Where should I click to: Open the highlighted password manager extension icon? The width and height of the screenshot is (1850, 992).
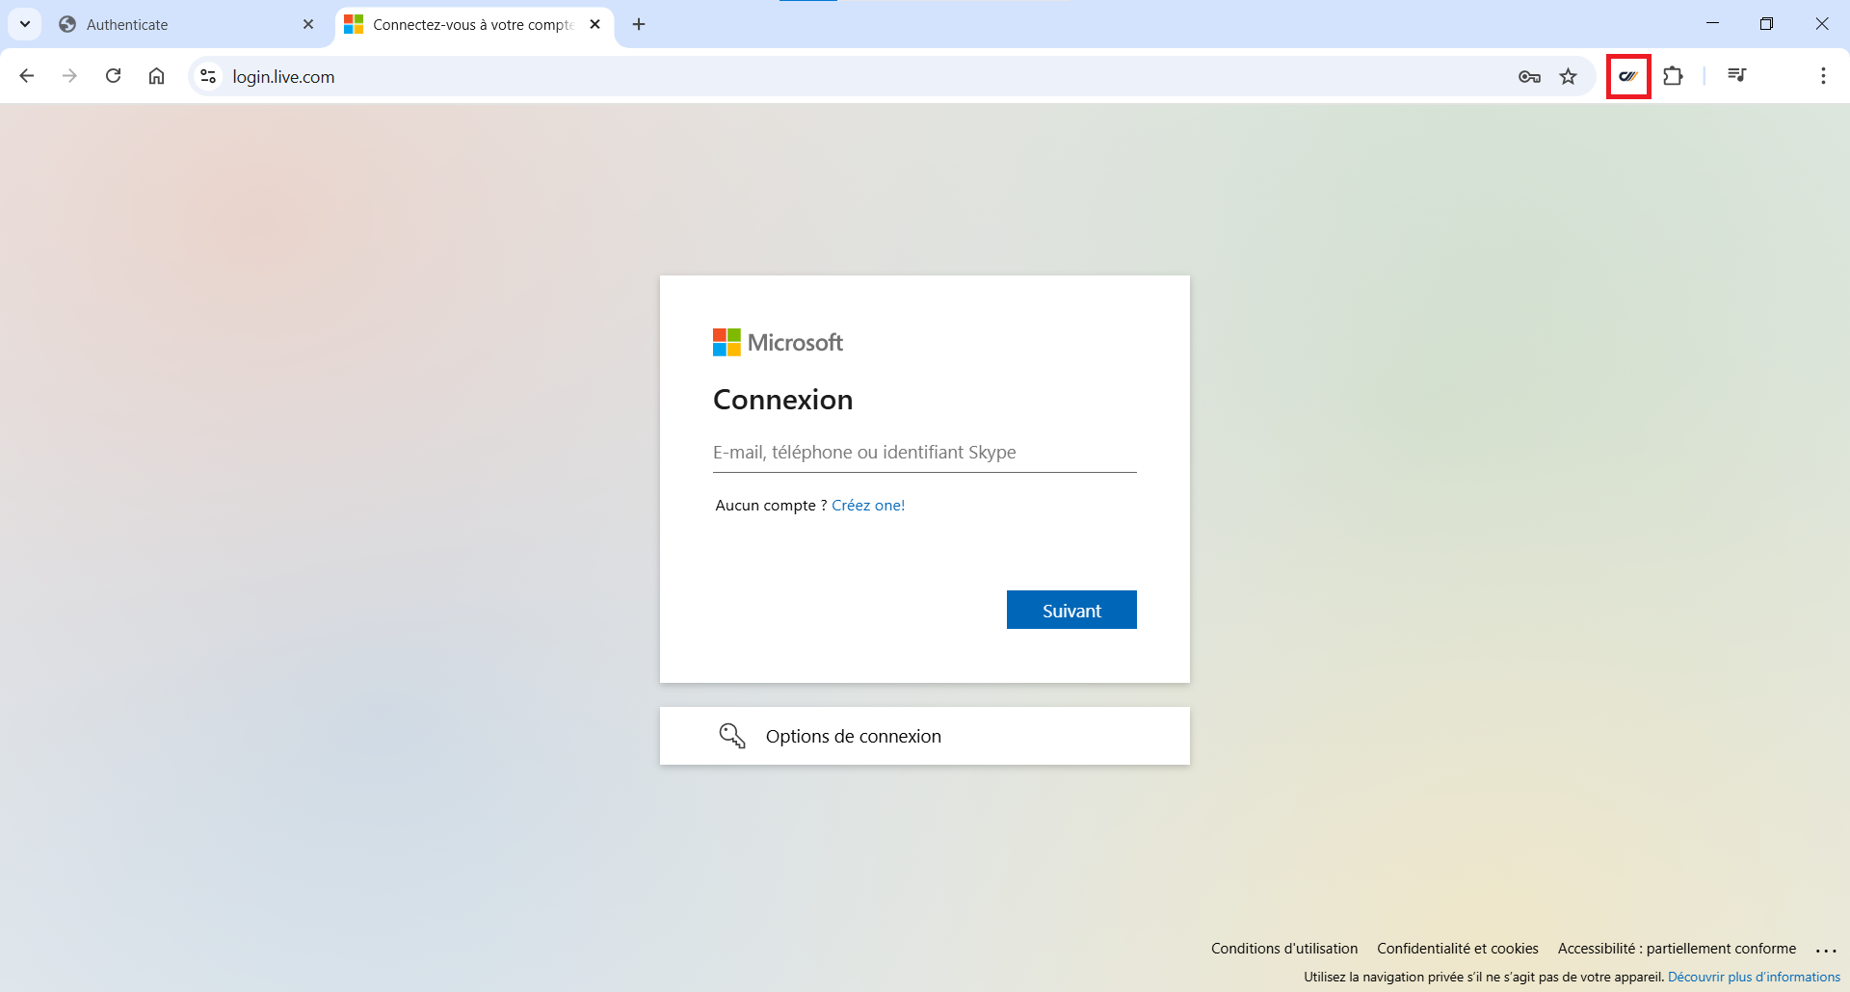tap(1628, 76)
